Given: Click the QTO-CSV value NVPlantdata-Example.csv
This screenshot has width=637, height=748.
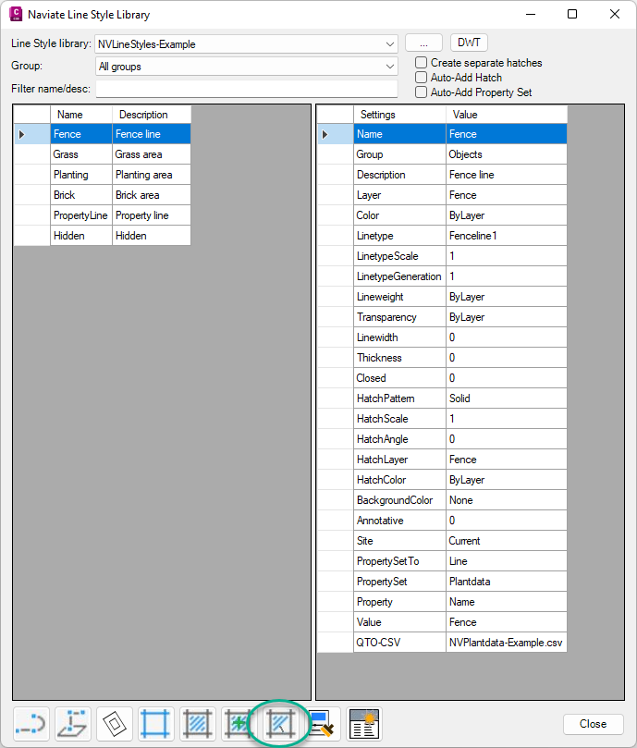Looking at the screenshot, I should pyautogui.click(x=507, y=643).
